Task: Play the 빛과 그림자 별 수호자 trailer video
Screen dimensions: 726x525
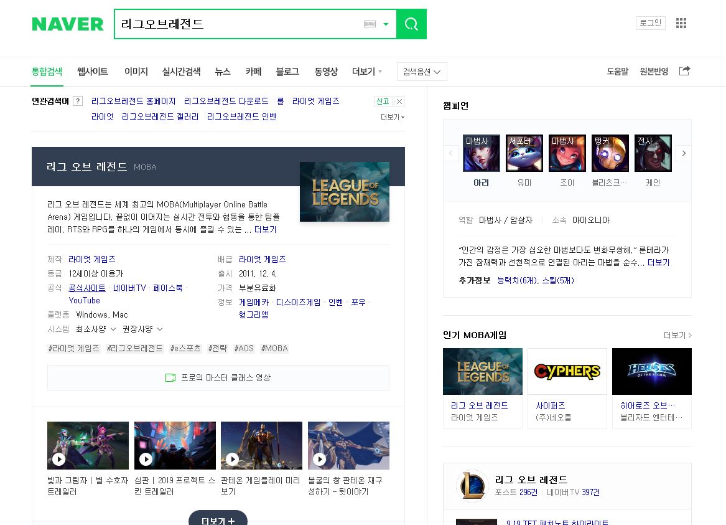Action: point(88,445)
